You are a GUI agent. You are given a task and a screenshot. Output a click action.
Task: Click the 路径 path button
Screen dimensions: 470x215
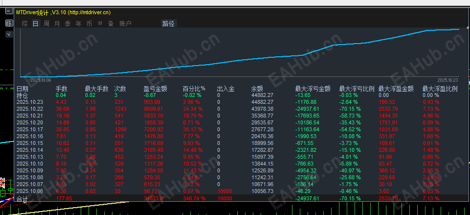pyautogui.click(x=168, y=24)
